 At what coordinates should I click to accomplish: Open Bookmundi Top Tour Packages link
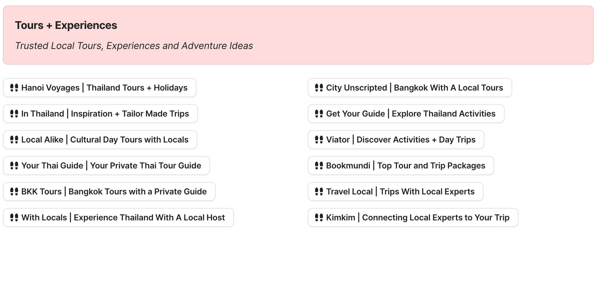(x=406, y=166)
